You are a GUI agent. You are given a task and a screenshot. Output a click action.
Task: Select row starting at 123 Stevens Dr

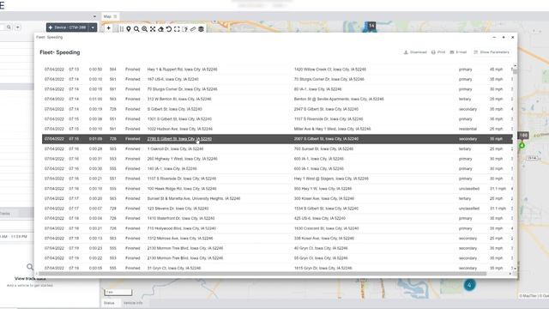tap(277, 209)
